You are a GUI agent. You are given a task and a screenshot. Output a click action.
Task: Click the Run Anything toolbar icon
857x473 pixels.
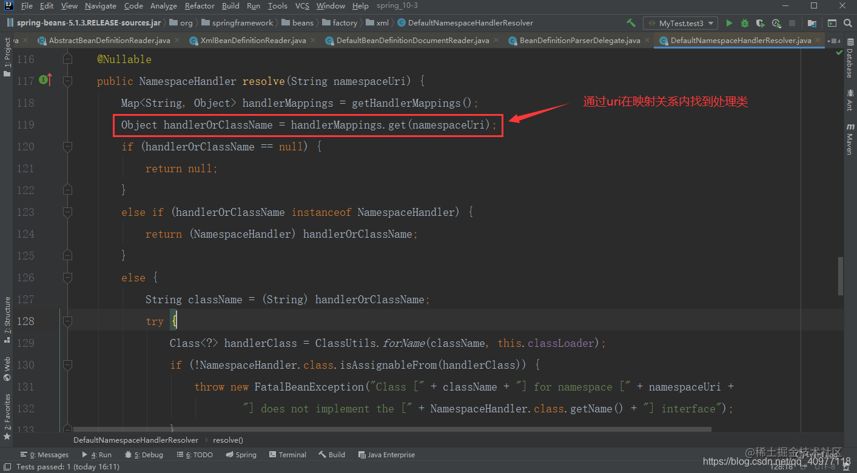click(832, 23)
